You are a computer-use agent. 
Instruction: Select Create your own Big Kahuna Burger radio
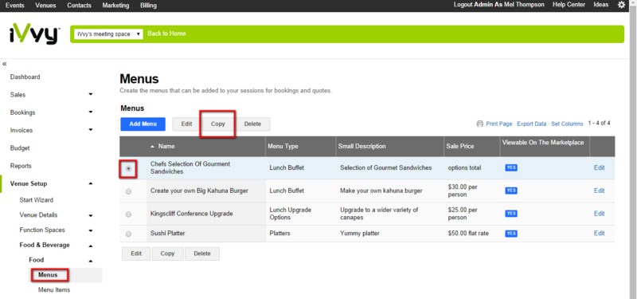click(129, 191)
